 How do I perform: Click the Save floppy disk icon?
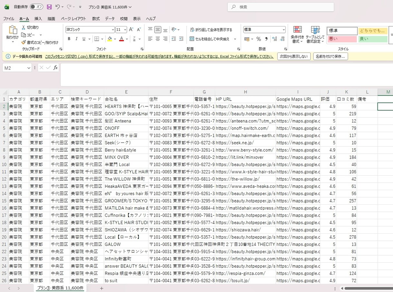[49, 7]
